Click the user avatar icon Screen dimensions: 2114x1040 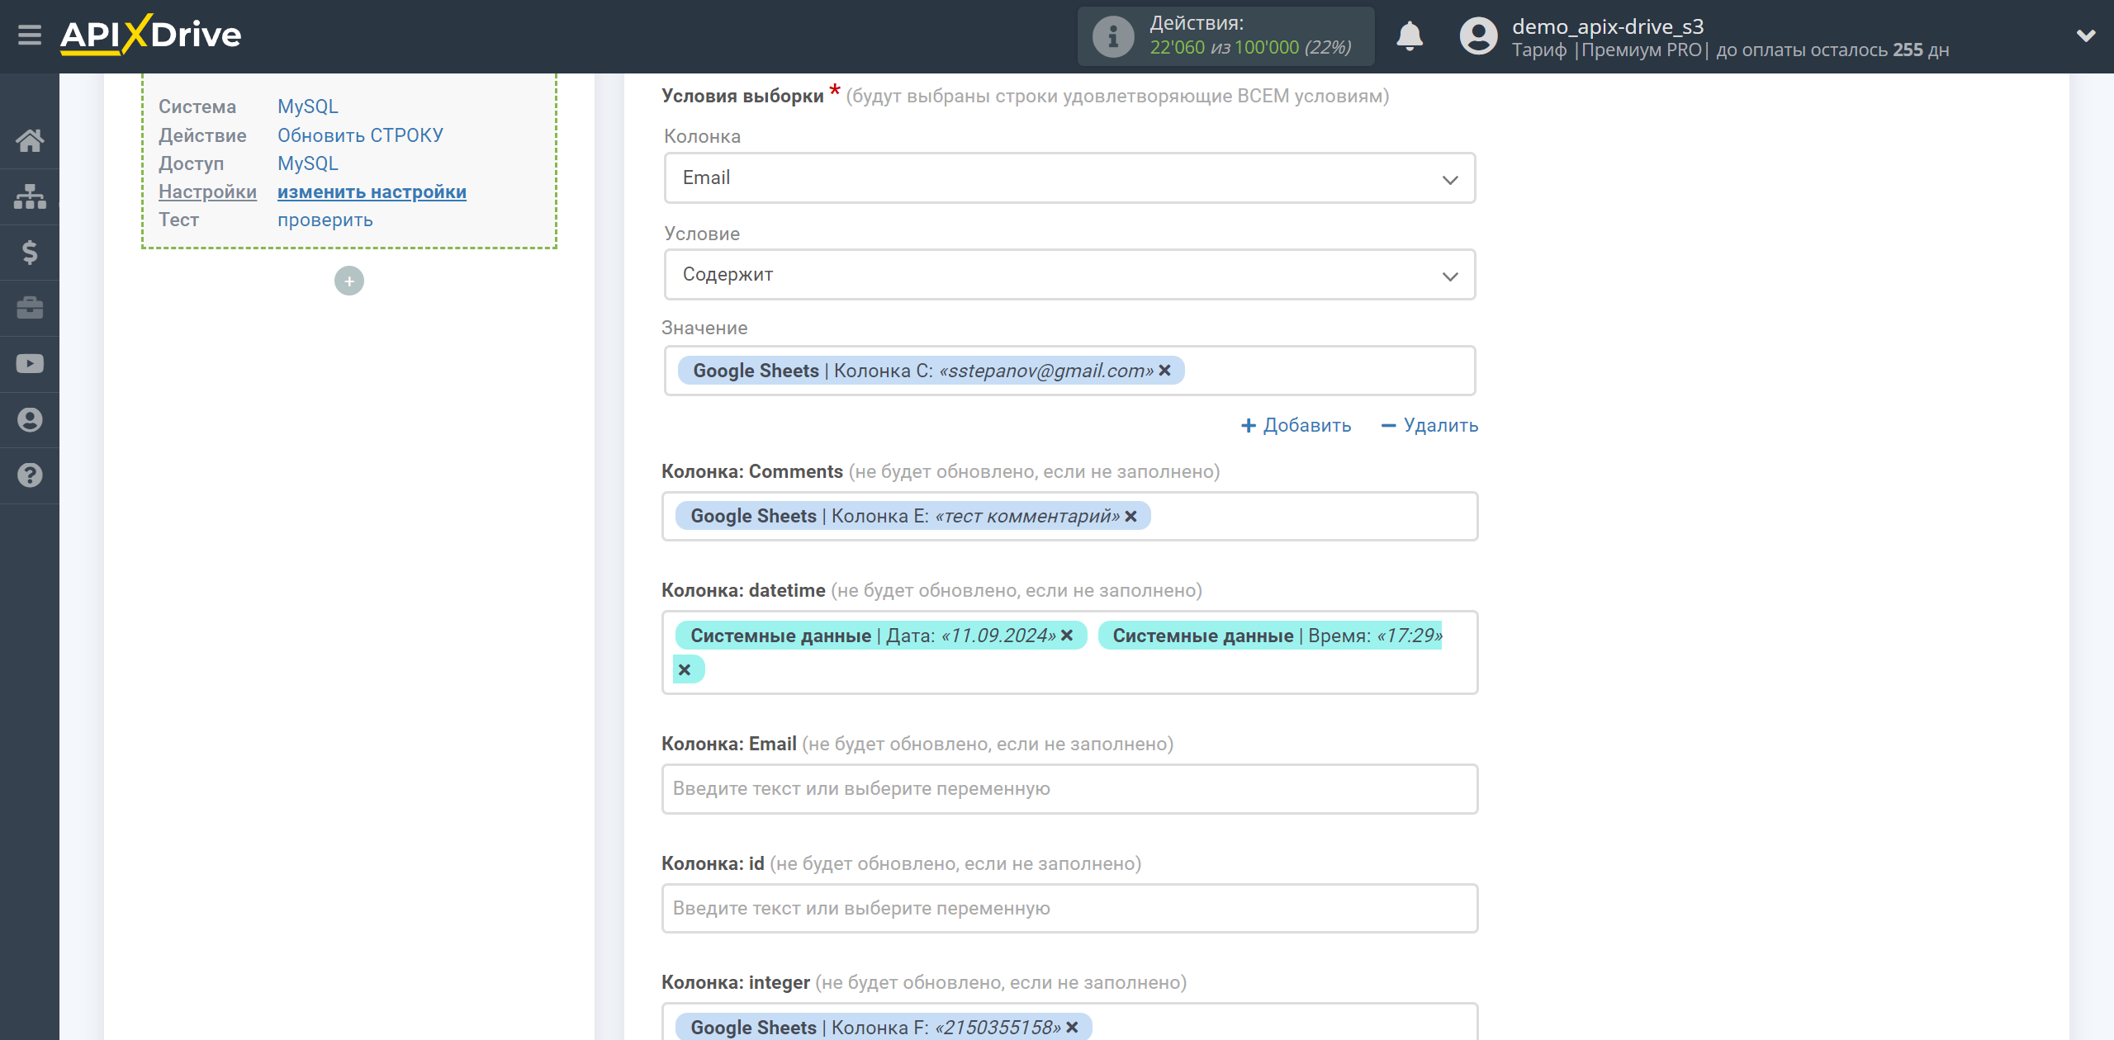tap(1478, 36)
